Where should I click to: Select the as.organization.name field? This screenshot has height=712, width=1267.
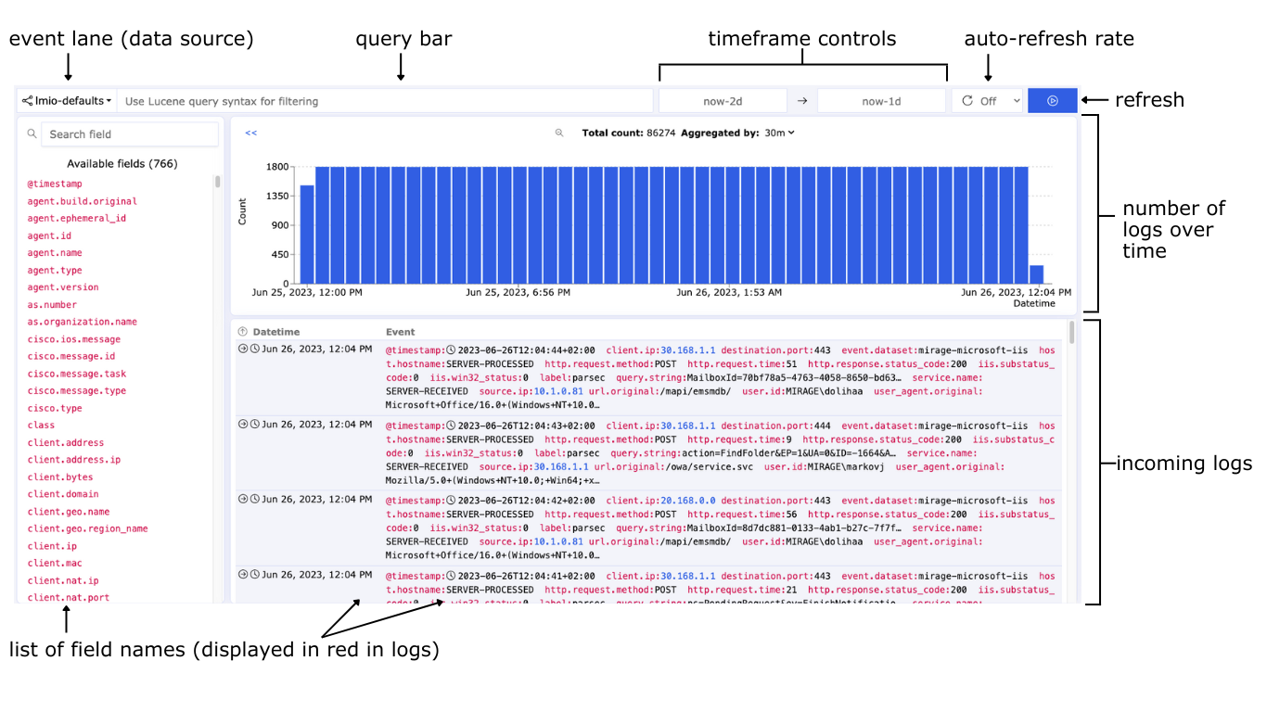click(x=83, y=322)
